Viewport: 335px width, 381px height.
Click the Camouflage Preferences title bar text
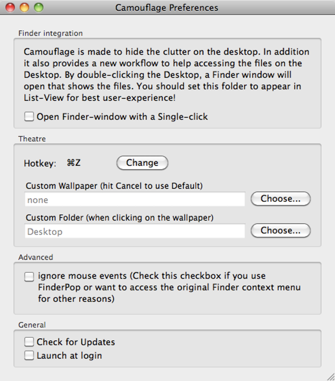point(167,8)
